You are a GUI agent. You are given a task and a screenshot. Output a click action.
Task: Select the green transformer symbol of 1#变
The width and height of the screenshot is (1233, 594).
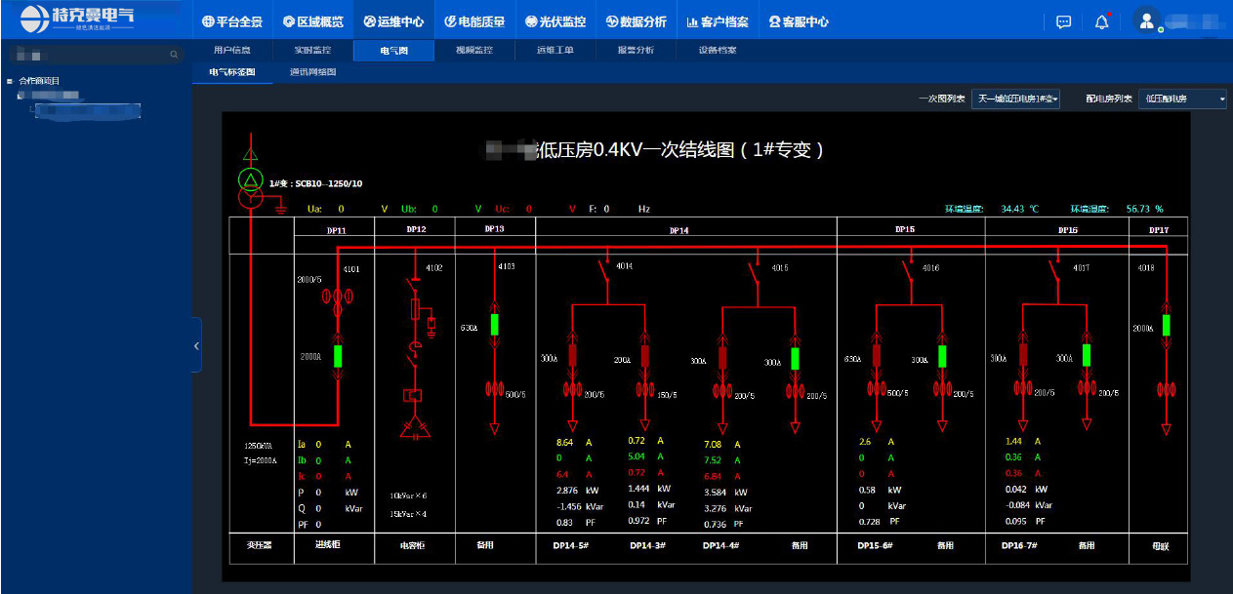pos(251,179)
